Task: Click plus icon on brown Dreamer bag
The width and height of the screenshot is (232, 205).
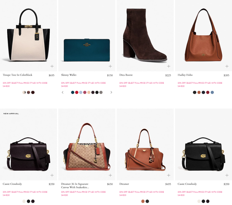Action: point(169,175)
